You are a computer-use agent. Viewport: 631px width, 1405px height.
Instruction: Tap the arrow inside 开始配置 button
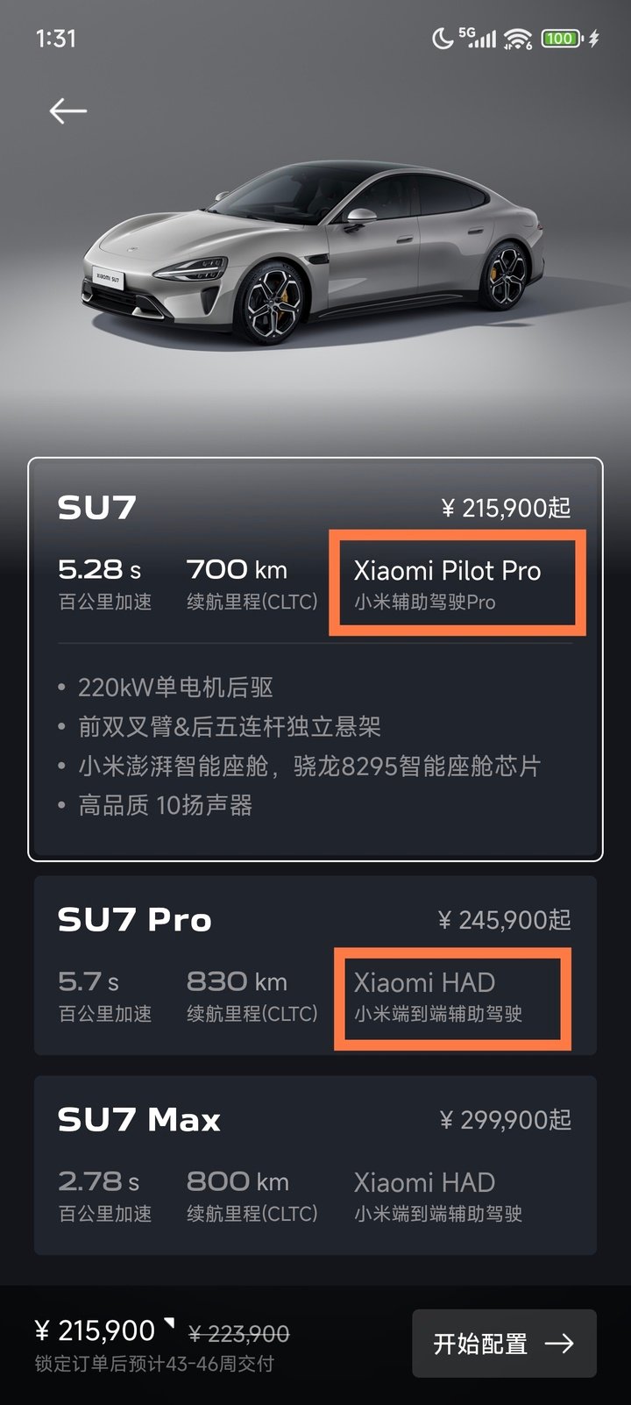559,1343
